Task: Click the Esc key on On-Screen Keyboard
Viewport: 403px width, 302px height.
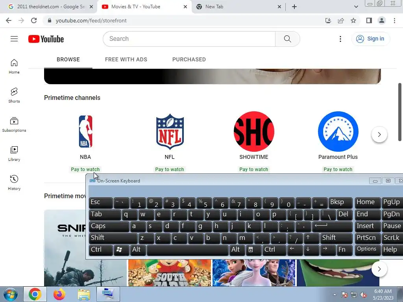Action: coord(101,203)
